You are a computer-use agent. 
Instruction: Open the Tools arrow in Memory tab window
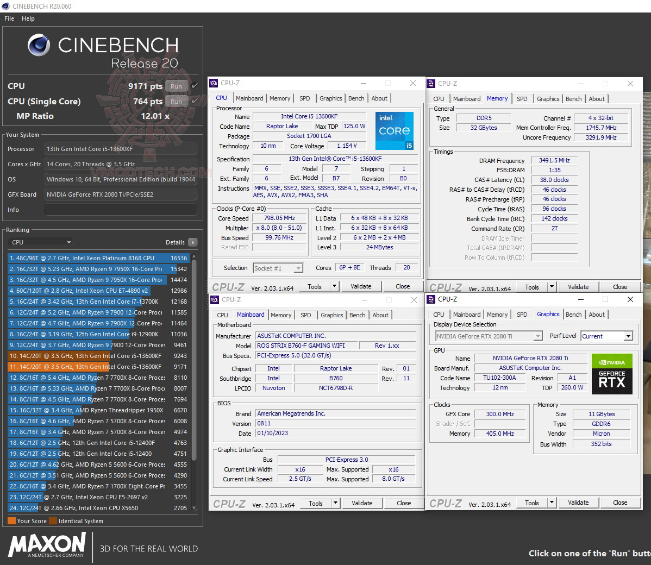click(552, 287)
